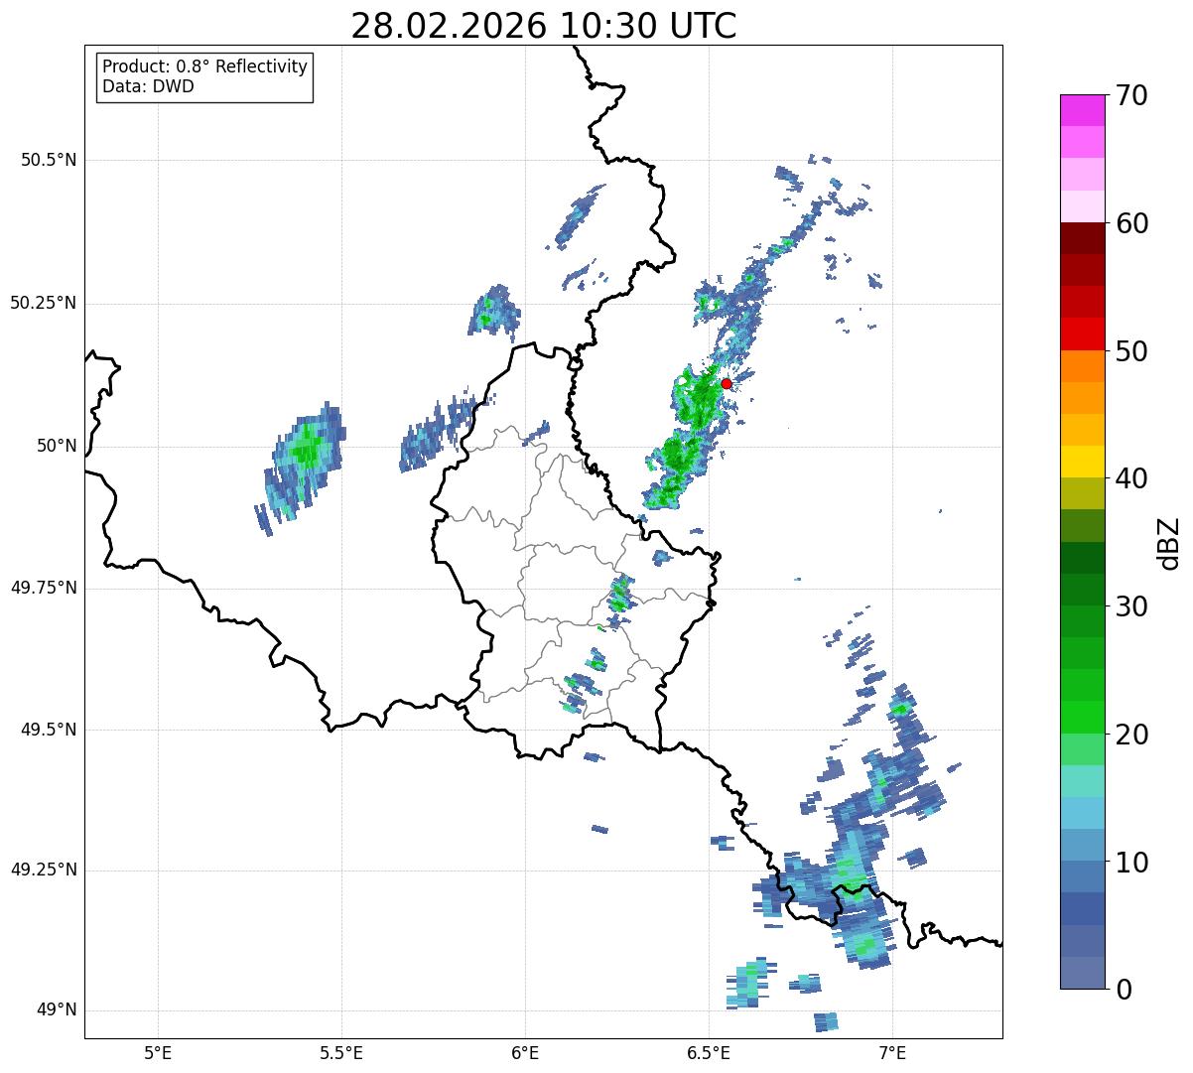The width and height of the screenshot is (1193, 1073).
Task: Click the dBZ colorbar axis label
Action: click(1169, 542)
